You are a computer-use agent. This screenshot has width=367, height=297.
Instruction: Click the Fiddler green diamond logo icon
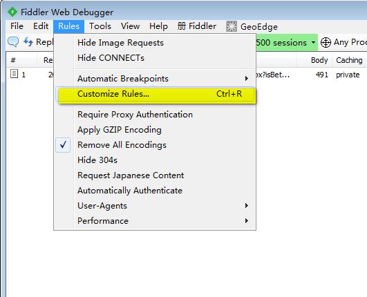(x=12, y=12)
